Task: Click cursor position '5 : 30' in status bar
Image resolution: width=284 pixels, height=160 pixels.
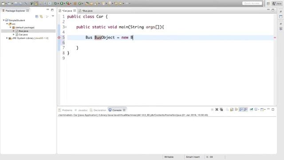Action: [209, 157]
